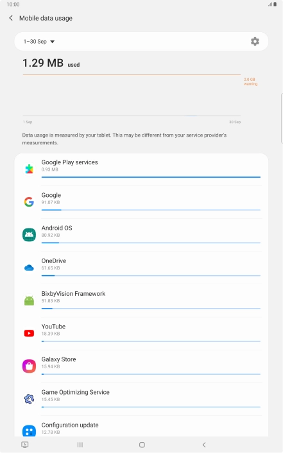Screen dimensions: 283x453
Task: Tap the Google G icon
Action: click(x=29, y=201)
